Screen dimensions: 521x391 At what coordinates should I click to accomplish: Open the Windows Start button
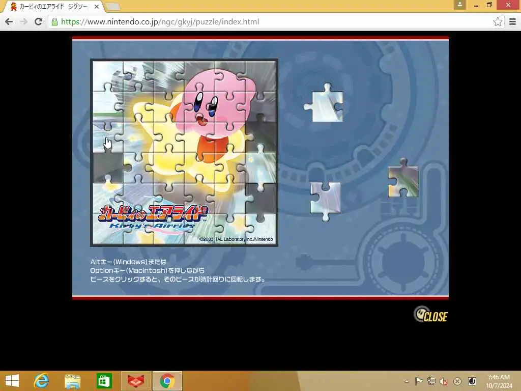click(12, 381)
